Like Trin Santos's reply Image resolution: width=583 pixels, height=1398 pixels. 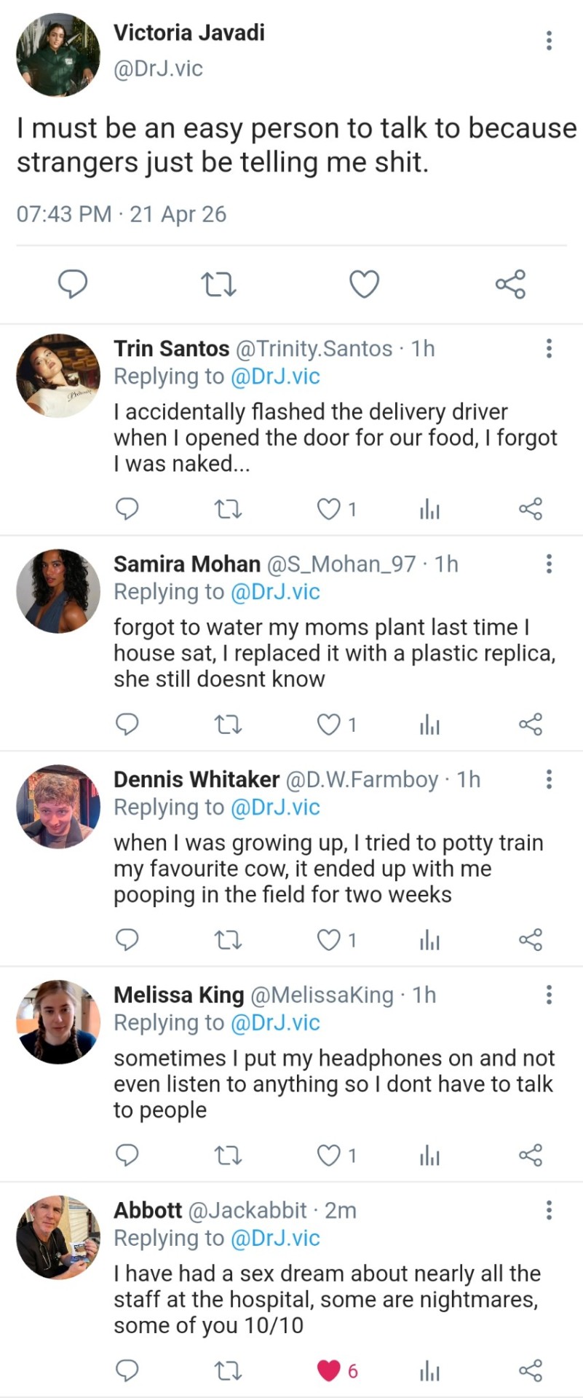click(x=329, y=509)
